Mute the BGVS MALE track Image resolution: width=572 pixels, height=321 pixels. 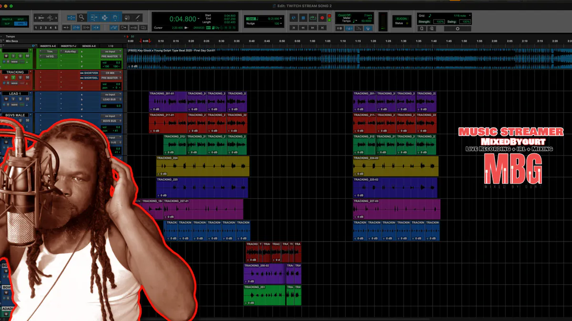28,120
